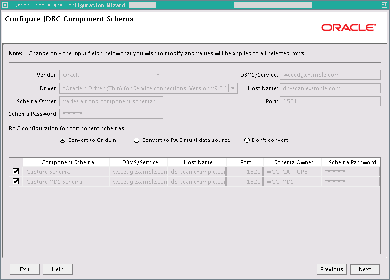This screenshot has width=390, height=280.
Task: Click the WCC_MDS schema owner cell
Action: 293,182
